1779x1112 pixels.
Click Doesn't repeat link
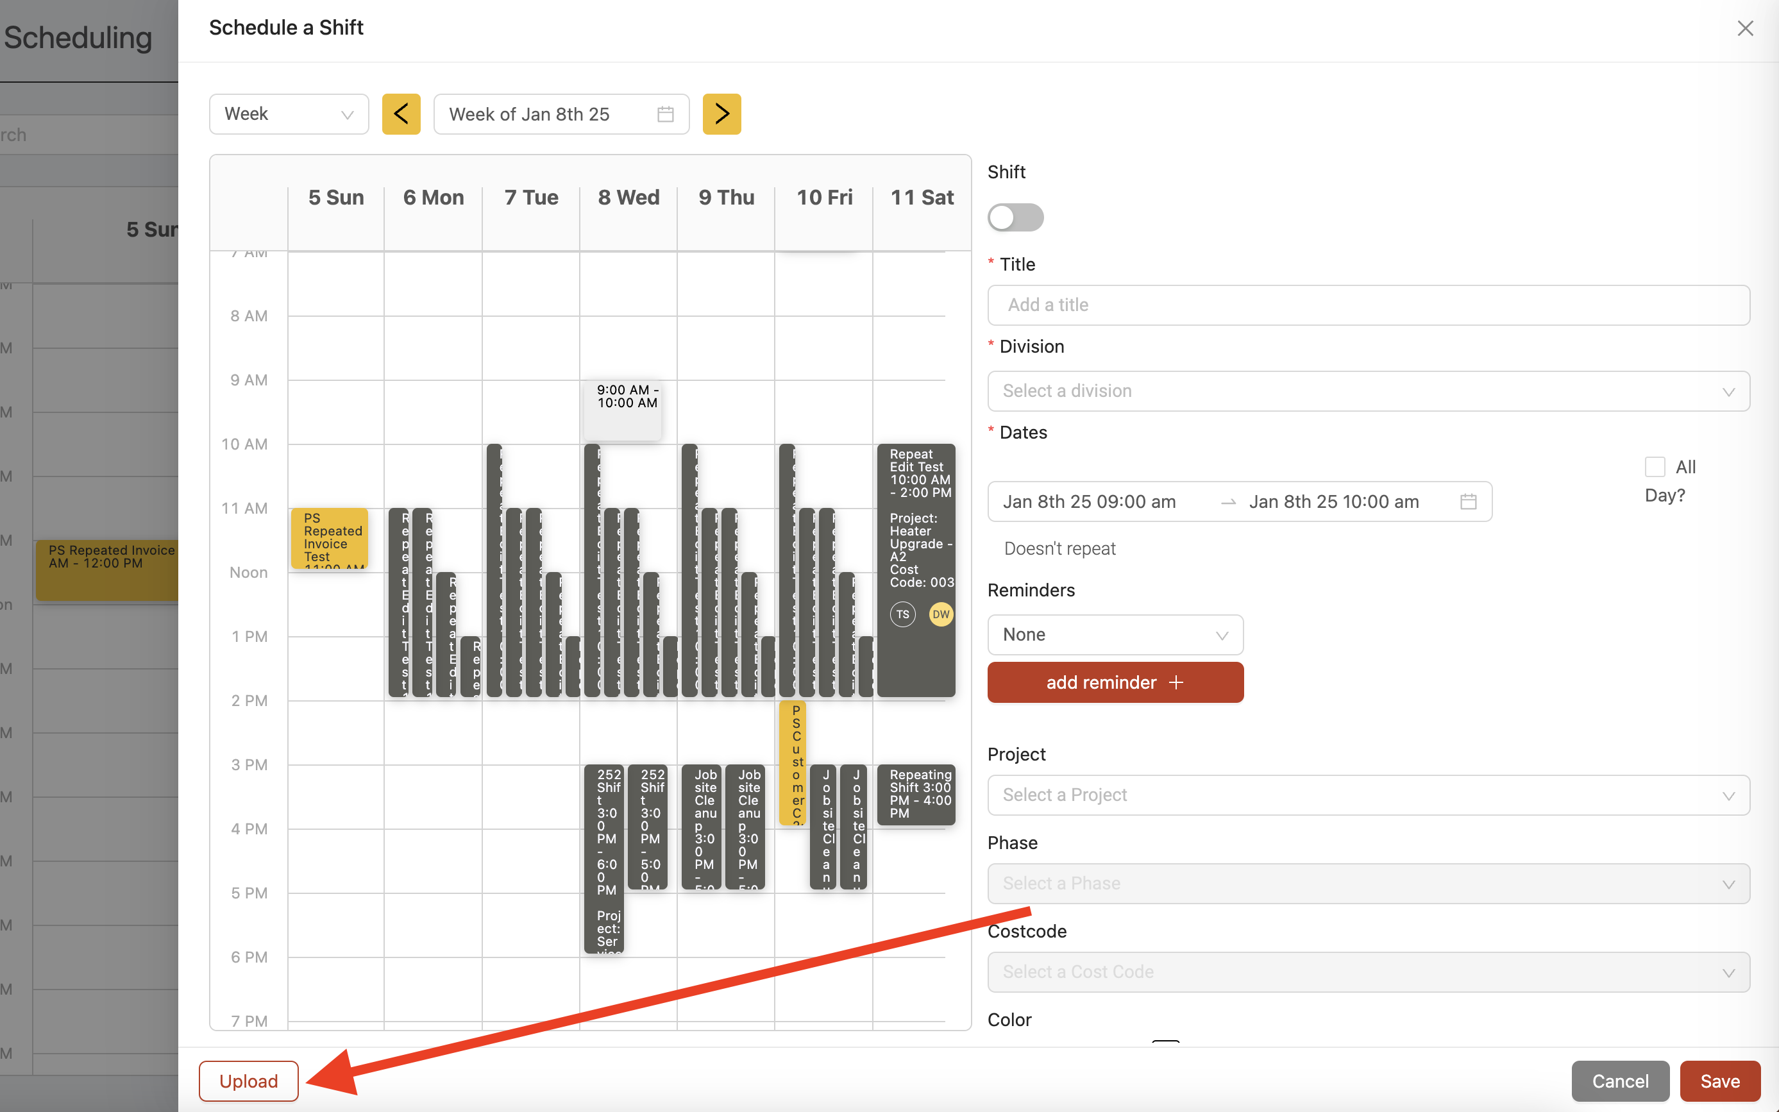tap(1059, 549)
